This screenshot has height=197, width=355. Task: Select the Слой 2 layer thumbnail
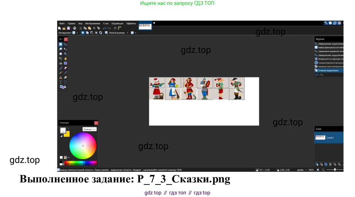(320, 137)
